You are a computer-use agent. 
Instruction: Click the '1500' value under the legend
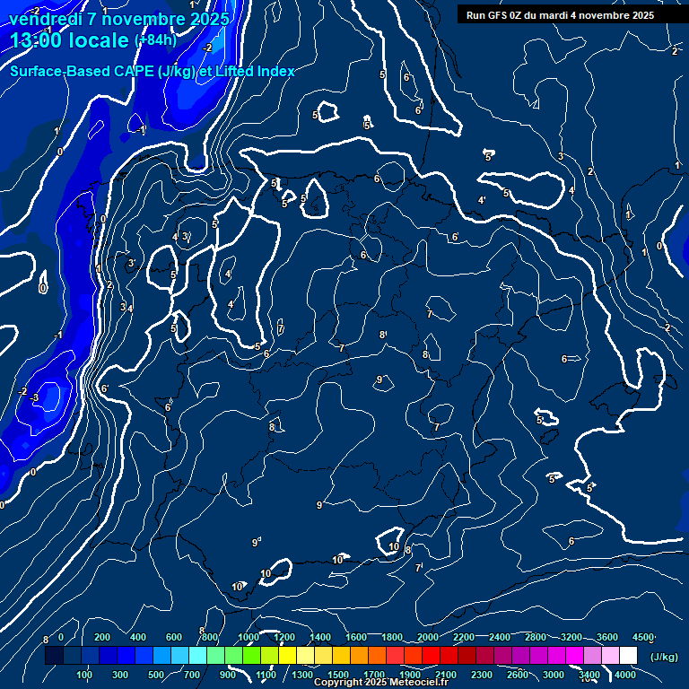pyautogui.click(x=338, y=675)
